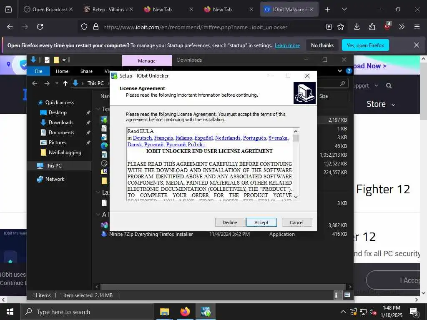Switch Explorer to details view icon

pos(337,295)
